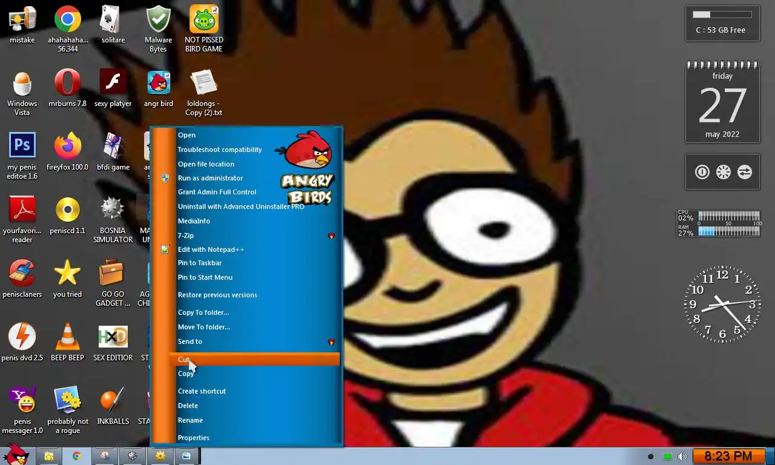Click the switch-arrows gadget button
The height and width of the screenshot is (465, 775).
pos(744,172)
